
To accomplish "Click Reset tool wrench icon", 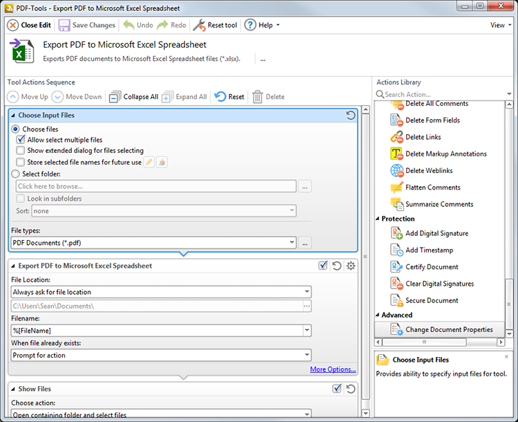I will coord(199,25).
